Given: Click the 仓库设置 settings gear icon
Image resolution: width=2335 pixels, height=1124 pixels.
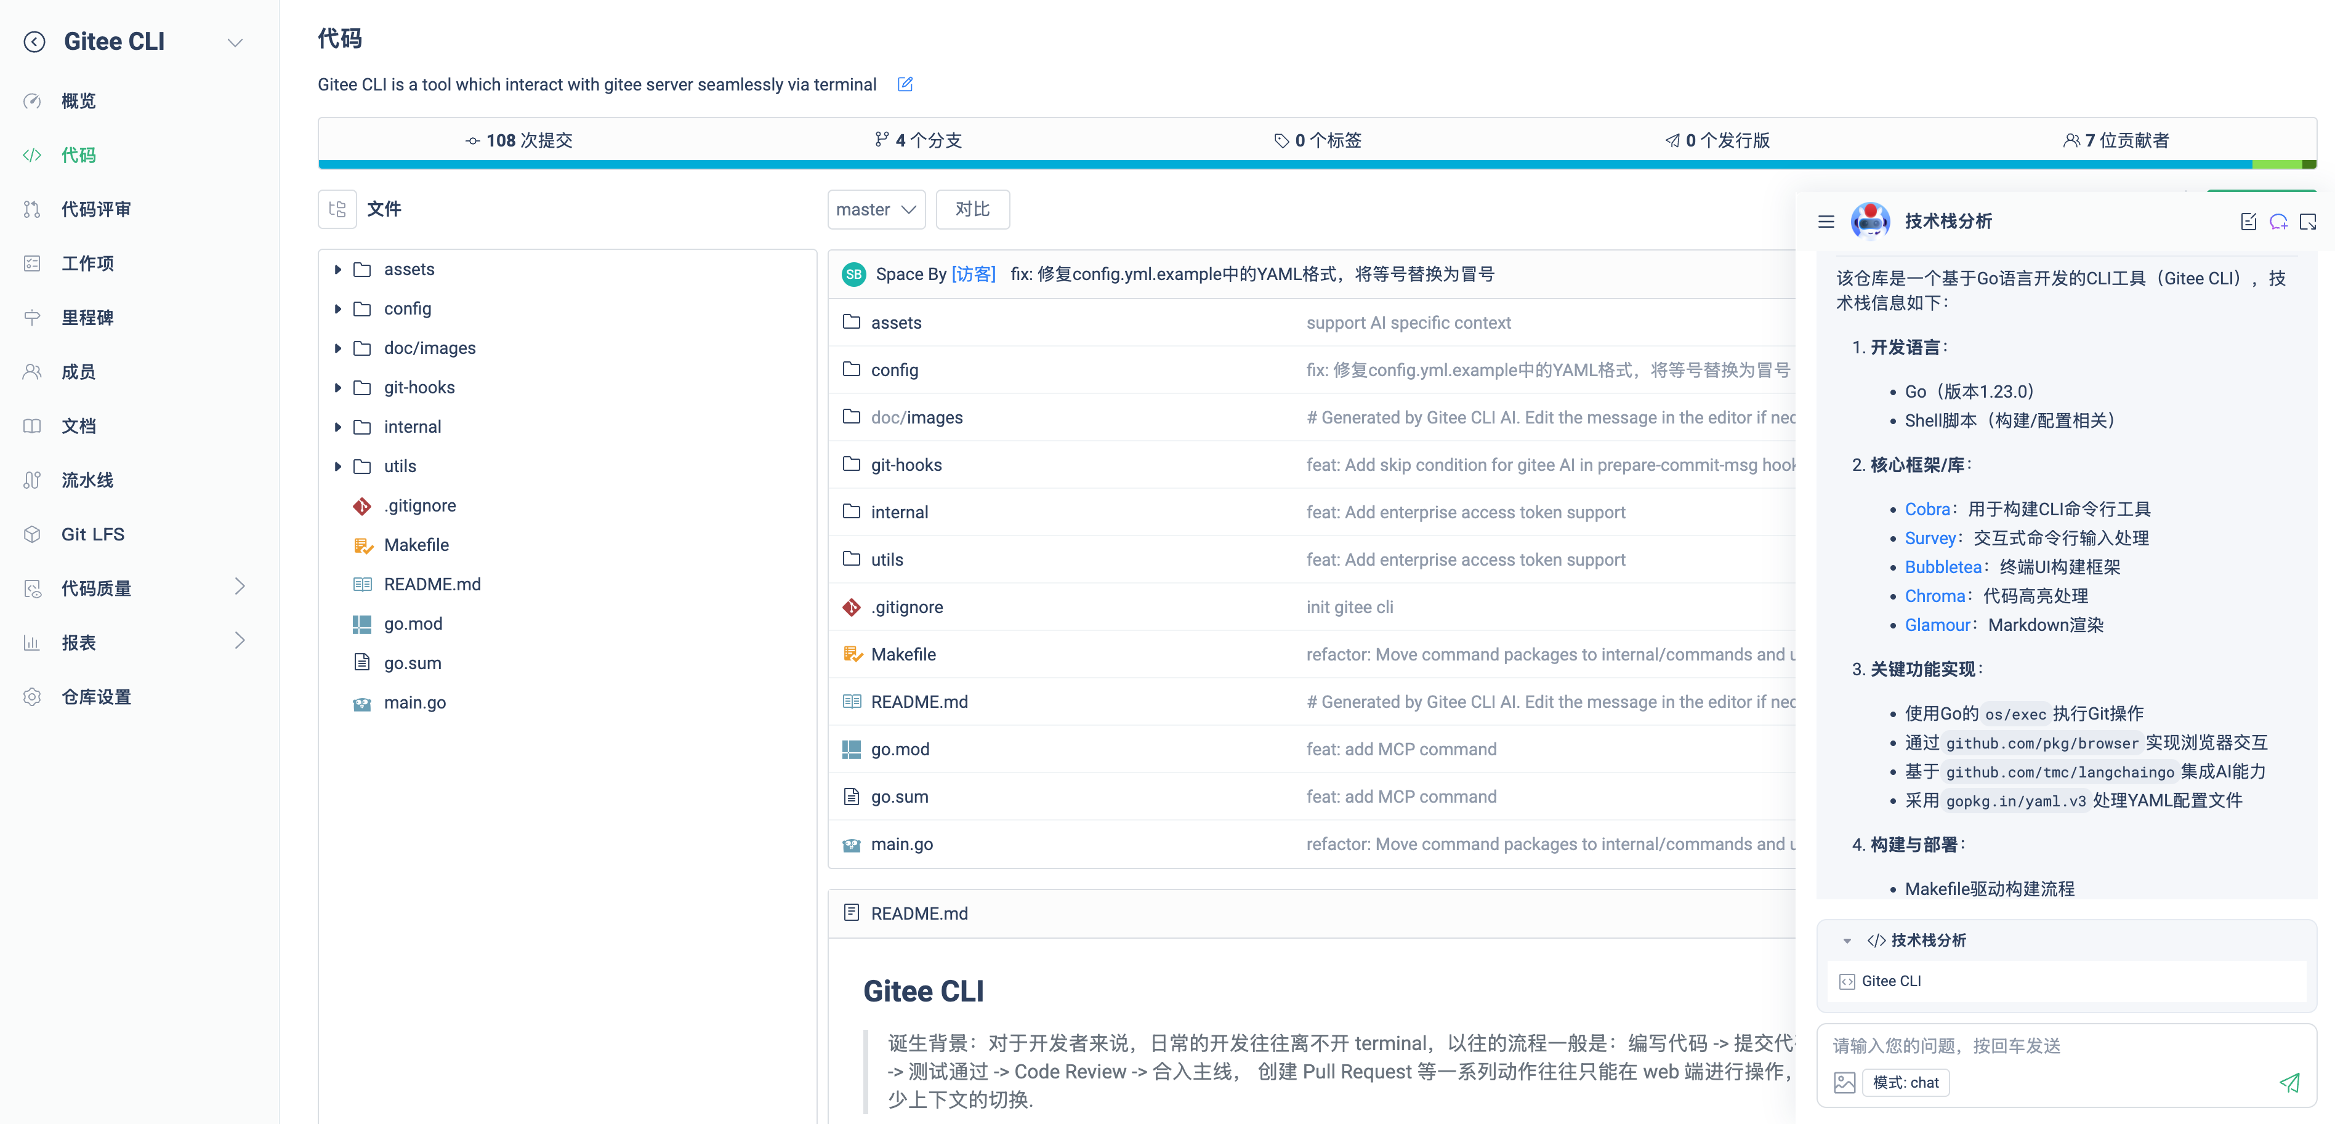Looking at the screenshot, I should pyautogui.click(x=33, y=697).
